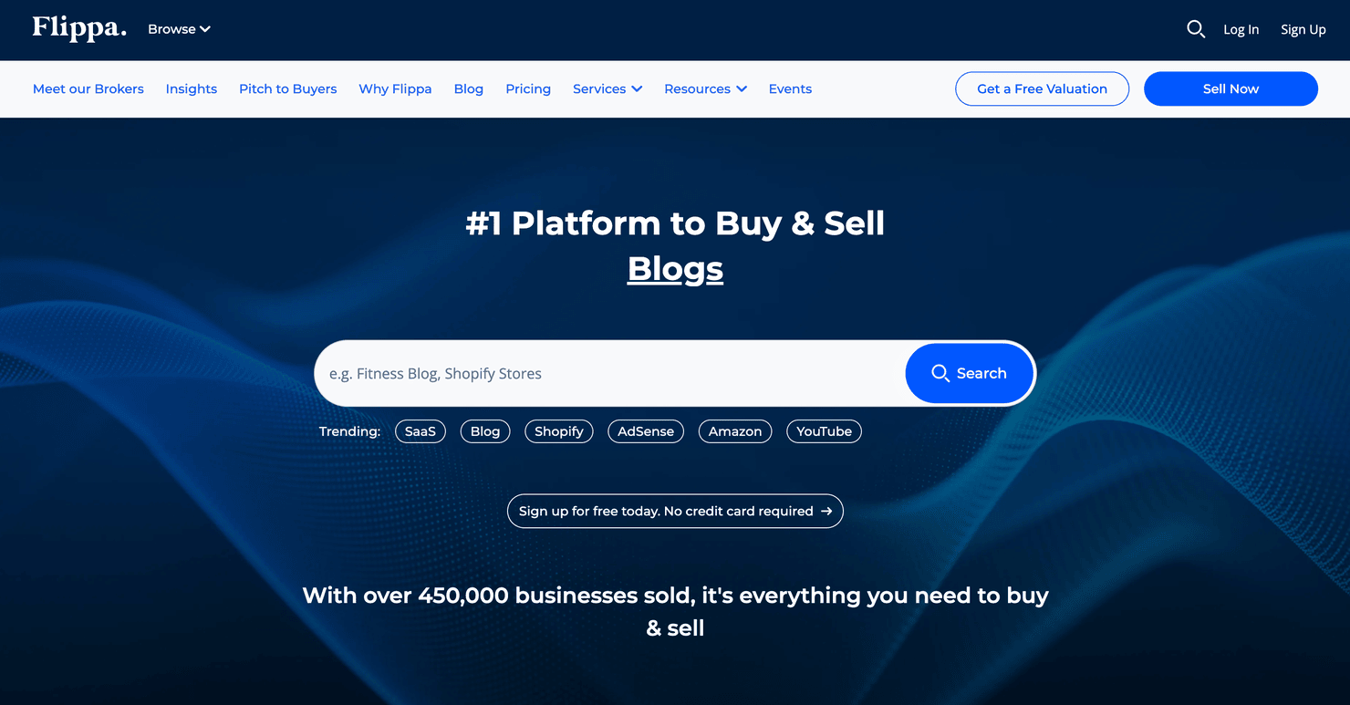Image resolution: width=1350 pixels, height=705 pixels.
Task: Click Get a Free Valuation button
Action: (1042, 88)
